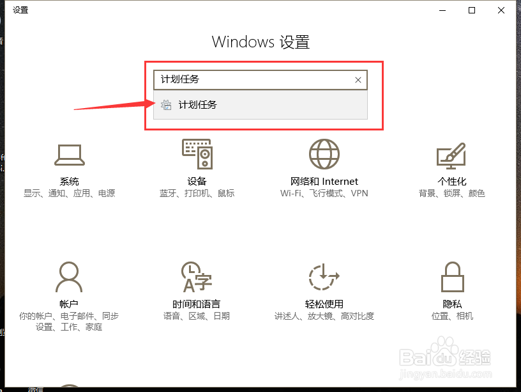Click inside the 计划任务 search field
Screen dimensions: 521x392
click(x=253, y=80)
